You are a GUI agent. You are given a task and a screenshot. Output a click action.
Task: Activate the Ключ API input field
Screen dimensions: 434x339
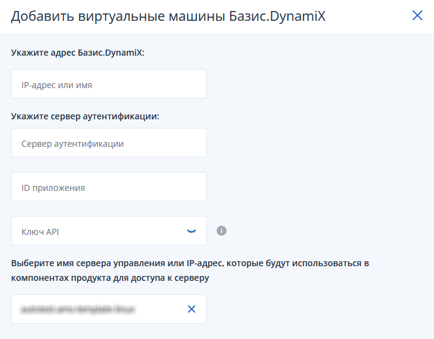click(x=109, y=231)
